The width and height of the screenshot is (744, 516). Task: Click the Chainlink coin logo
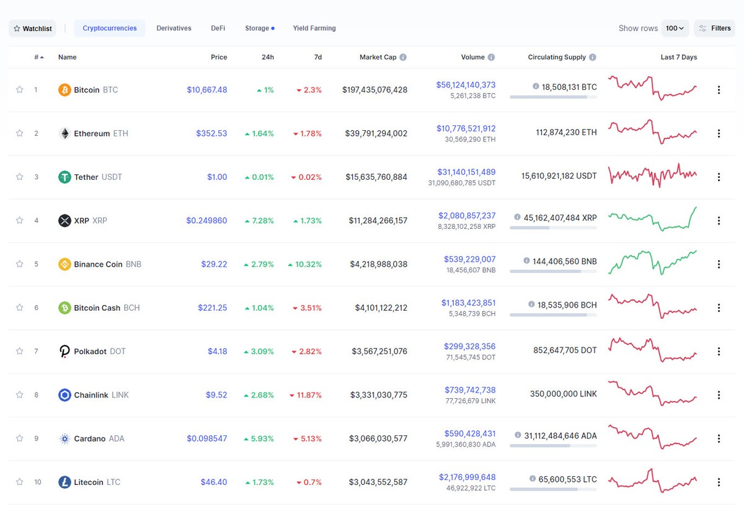coord(64,394)
